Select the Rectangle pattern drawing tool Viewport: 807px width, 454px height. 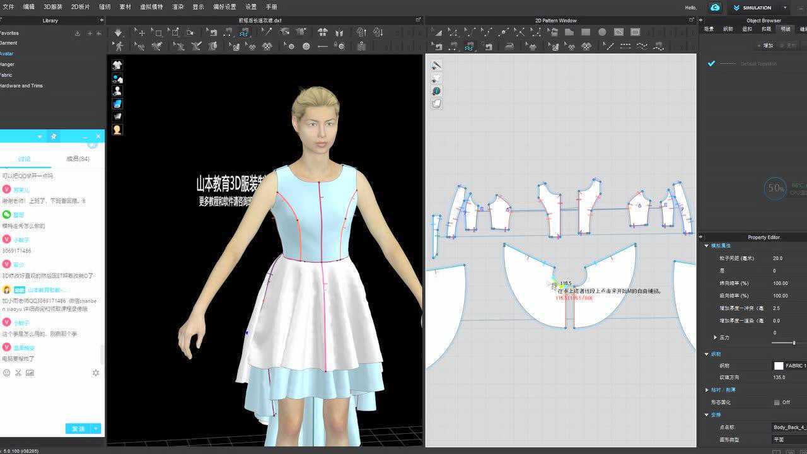585,32
